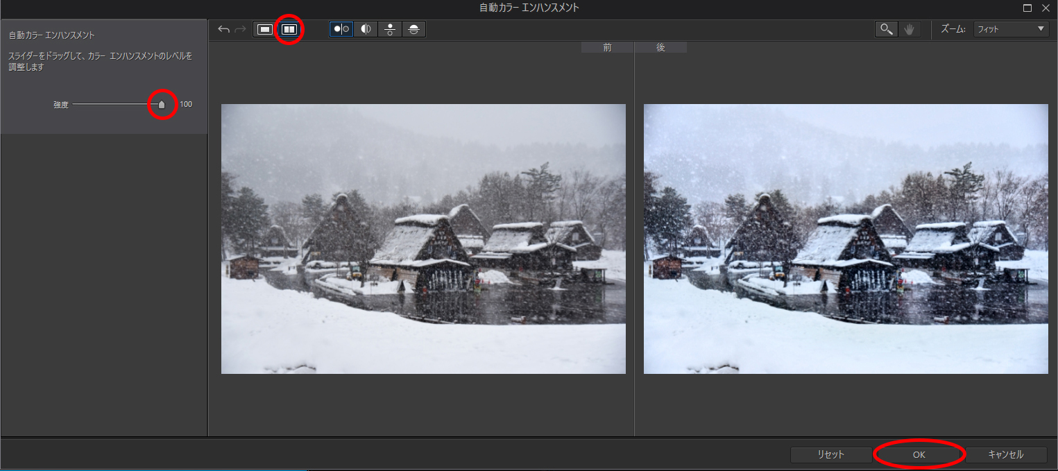Screen dimensions: 1058x471
Task: Activate the hand pan tool
Action: tap(910, 29)
